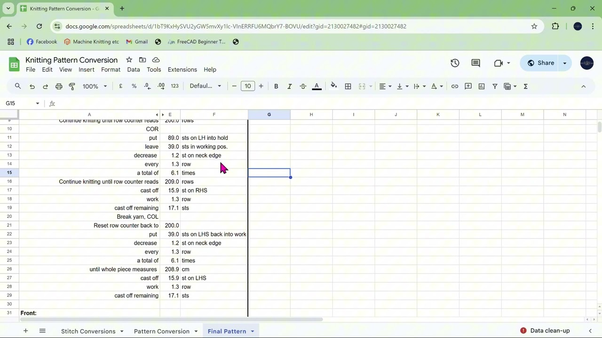
Task: Open the Insert menu
Action: 87,69
